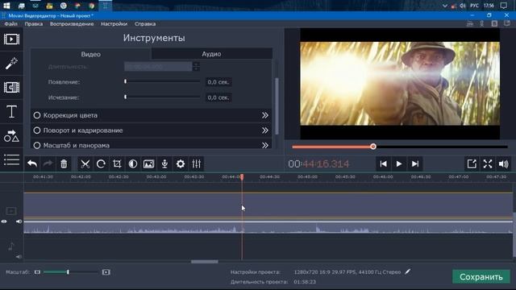Open the image overlay wizard icon

(x=148, y=164)
